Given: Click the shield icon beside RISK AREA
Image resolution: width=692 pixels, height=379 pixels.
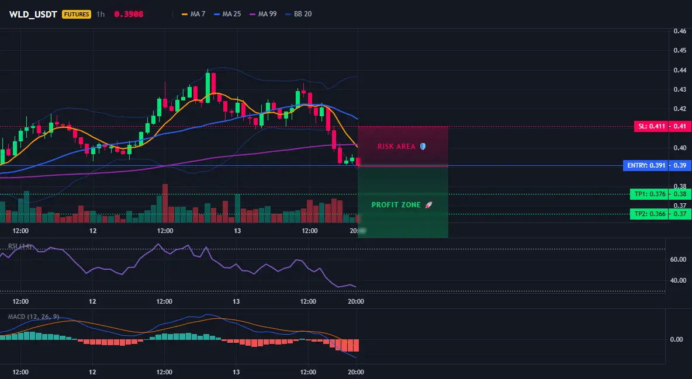Looking at the screenshot, I should (423, 147).
